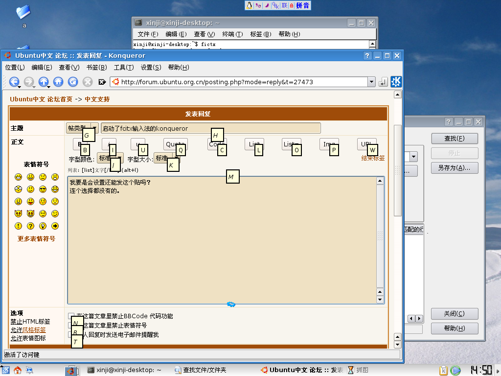Image resolution: width=501 pixels, height=376 pixels.
Task: Click the 14:50 panel clock
Action: (481, 370)
